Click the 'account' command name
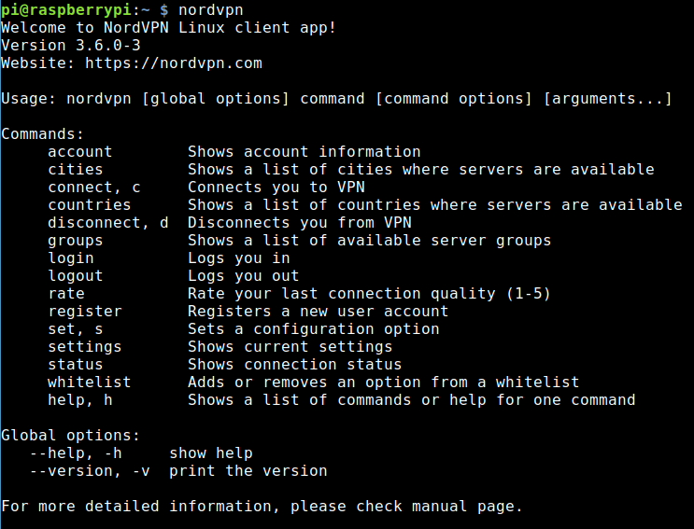 [80, 151]
